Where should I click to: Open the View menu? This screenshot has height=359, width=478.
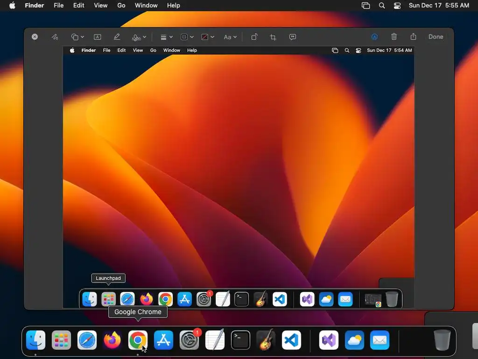point(101,6)
